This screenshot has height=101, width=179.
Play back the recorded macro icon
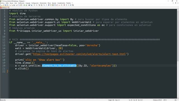coord(69,5)
